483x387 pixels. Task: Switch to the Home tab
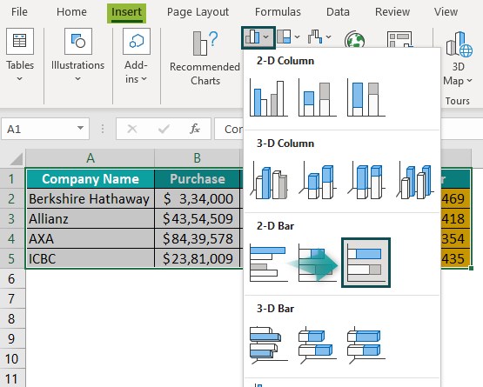coord(71,12)
